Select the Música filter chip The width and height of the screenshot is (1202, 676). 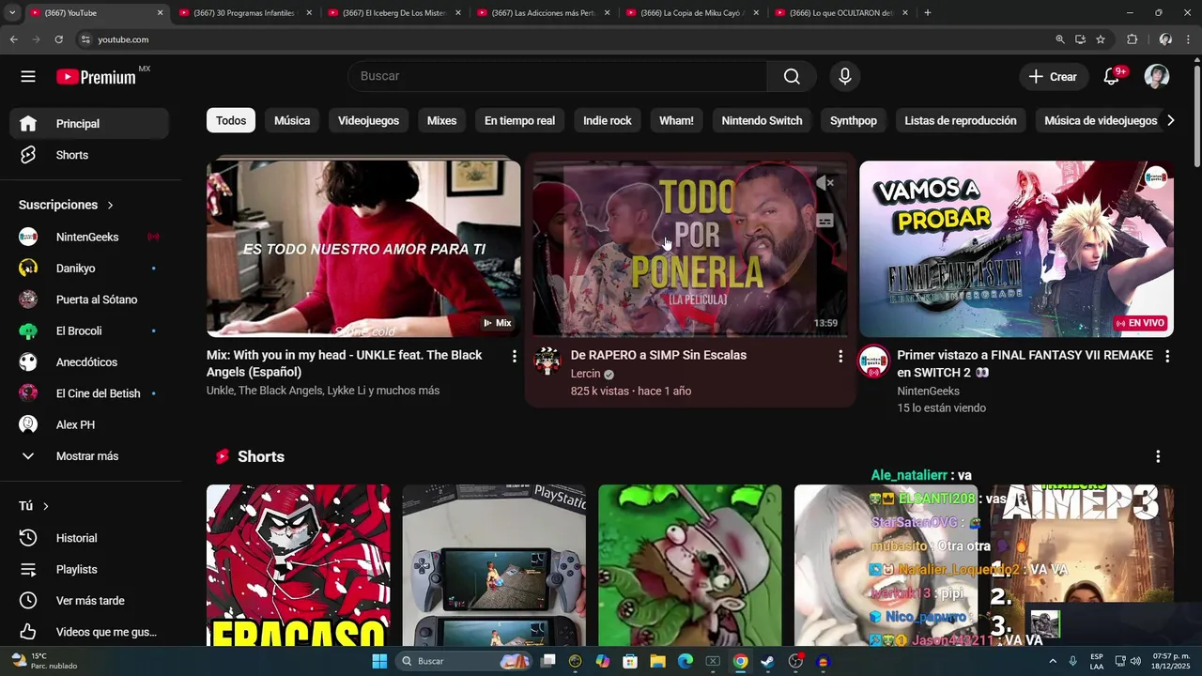coord(292,120)
